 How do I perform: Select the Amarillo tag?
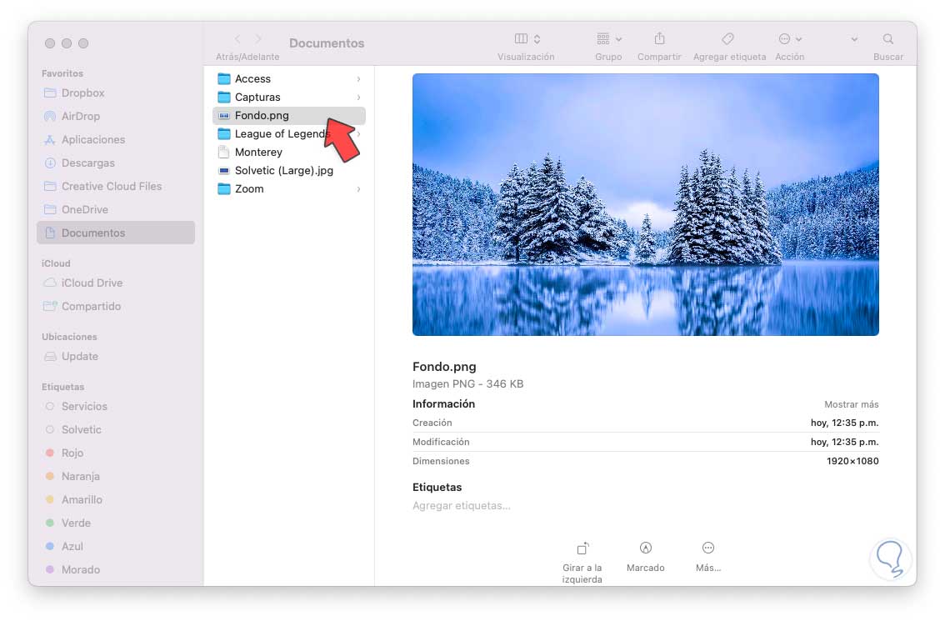point(116,500)
